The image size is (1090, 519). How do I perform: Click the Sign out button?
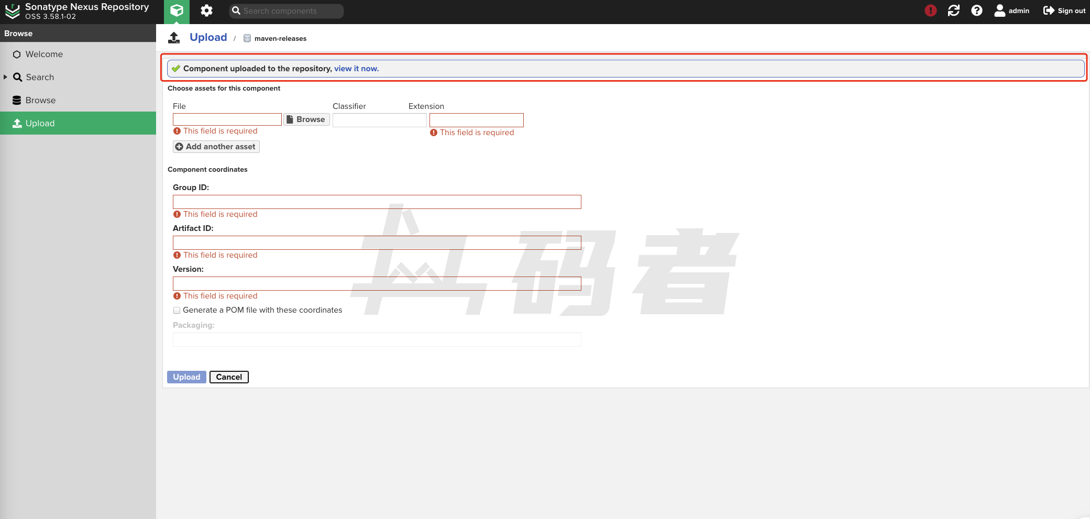[x=1064, y=11]
